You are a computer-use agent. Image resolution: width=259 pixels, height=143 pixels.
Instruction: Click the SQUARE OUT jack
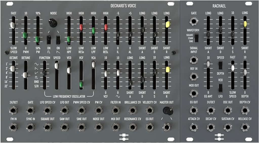tap(47, 127)
